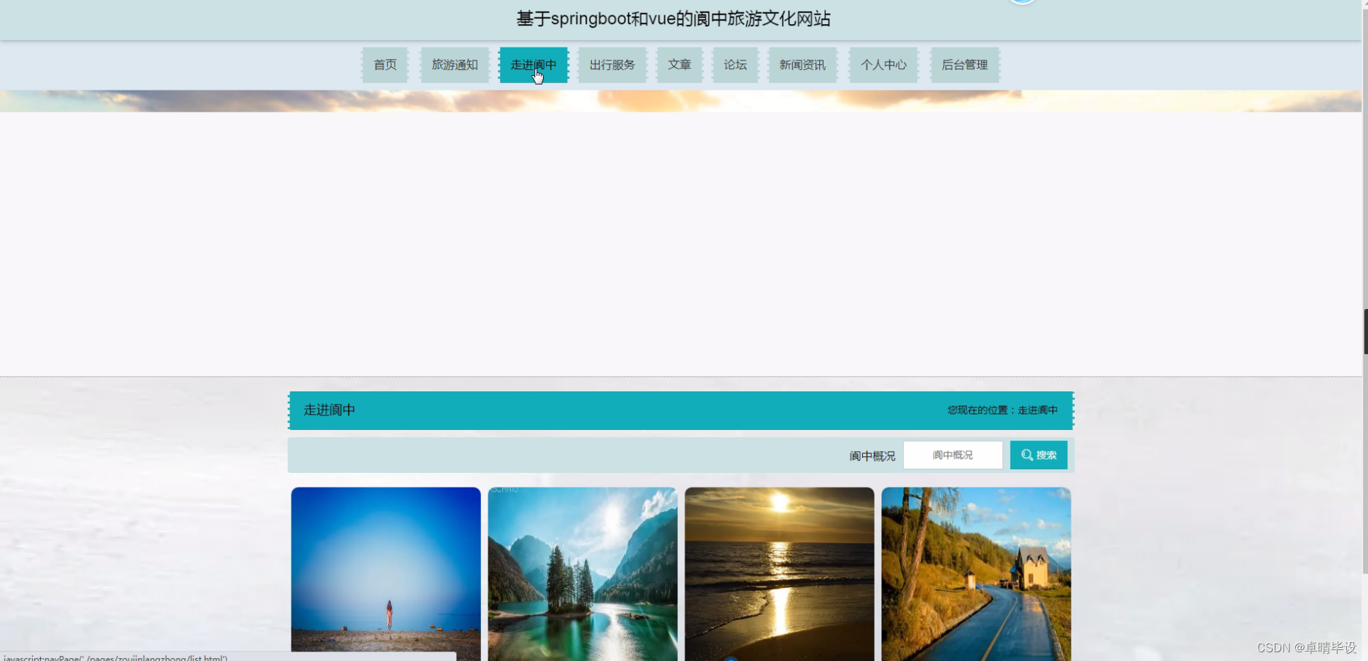
Task: Open the 后台管理 navigation item
Action: [x=964, y=65]
